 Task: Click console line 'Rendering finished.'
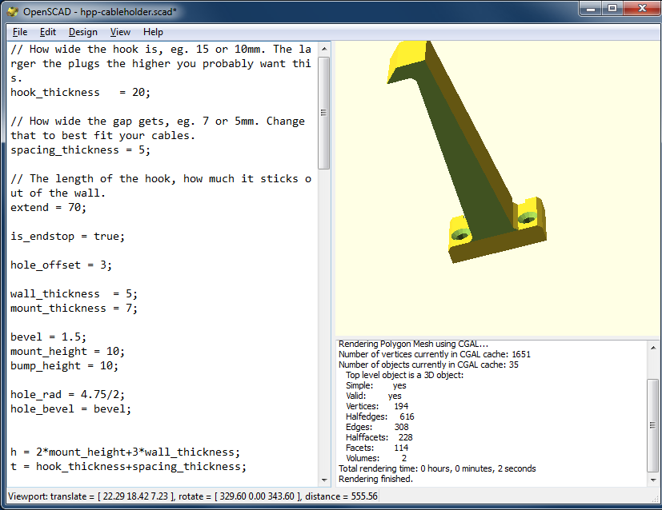(x=375, y=479)
